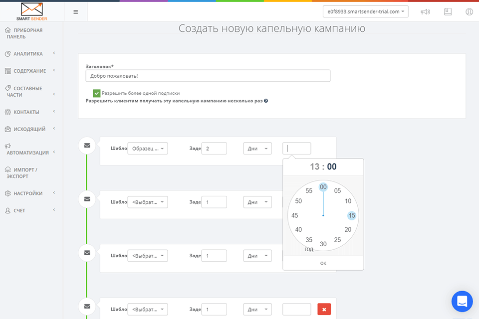Open the announcements megaphone icon
The width and height of the screenshot is (479, 319).
[425, 11]
